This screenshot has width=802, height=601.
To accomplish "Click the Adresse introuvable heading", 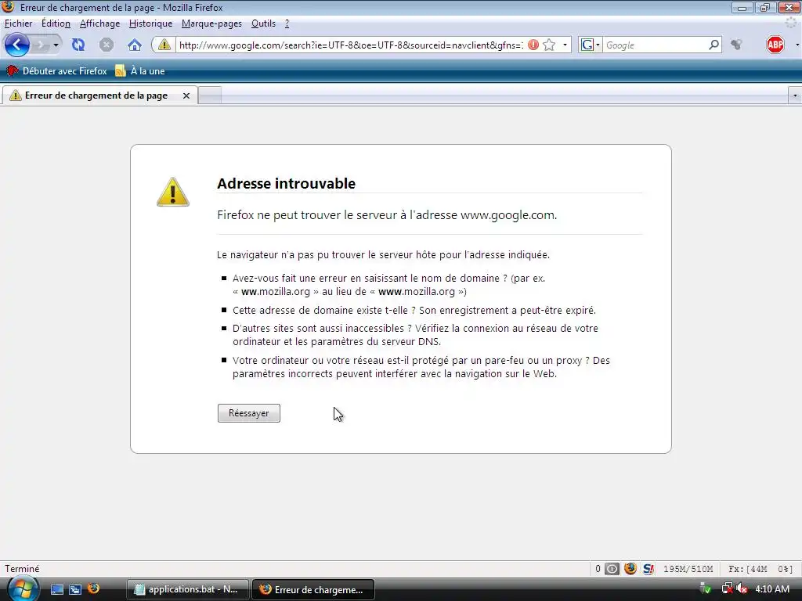I will [x=286, y=183].
